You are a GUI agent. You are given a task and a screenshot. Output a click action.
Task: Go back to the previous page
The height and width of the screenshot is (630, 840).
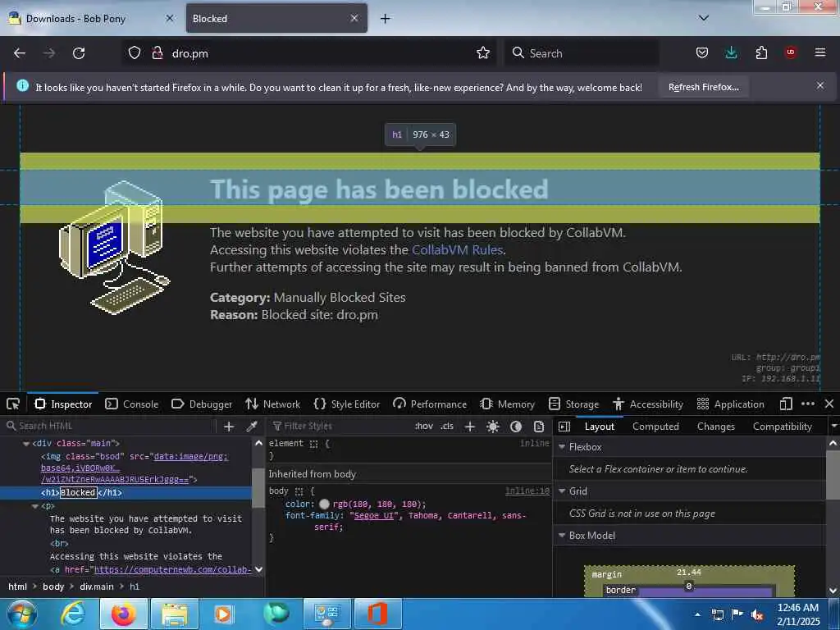[20, 53]
